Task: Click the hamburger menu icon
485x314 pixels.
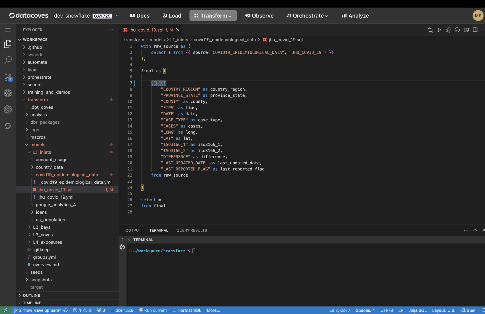Action: pyautogui.click(x=8, y=30)
